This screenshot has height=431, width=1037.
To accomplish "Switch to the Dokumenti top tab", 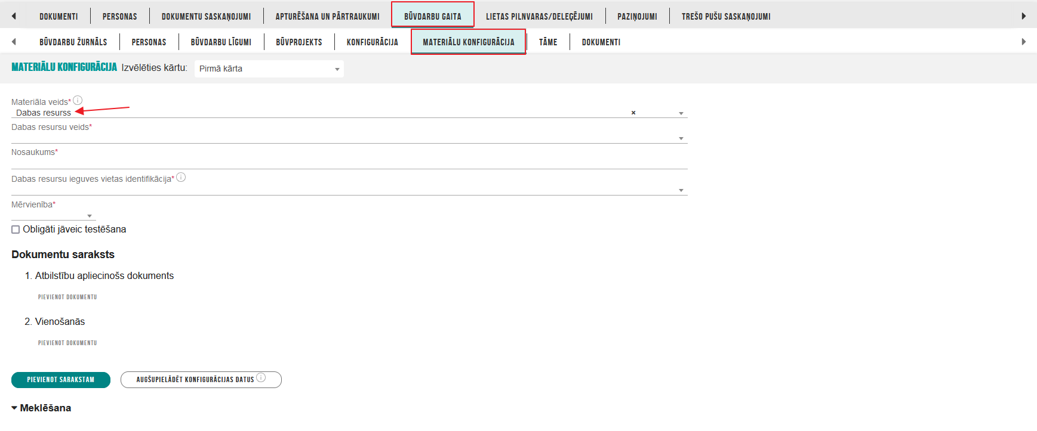I will [x=59, y=17].
